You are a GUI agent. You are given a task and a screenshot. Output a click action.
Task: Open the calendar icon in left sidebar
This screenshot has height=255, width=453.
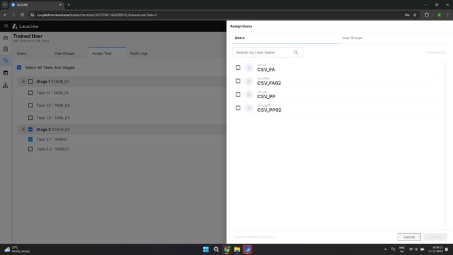(x=5, y=73)
